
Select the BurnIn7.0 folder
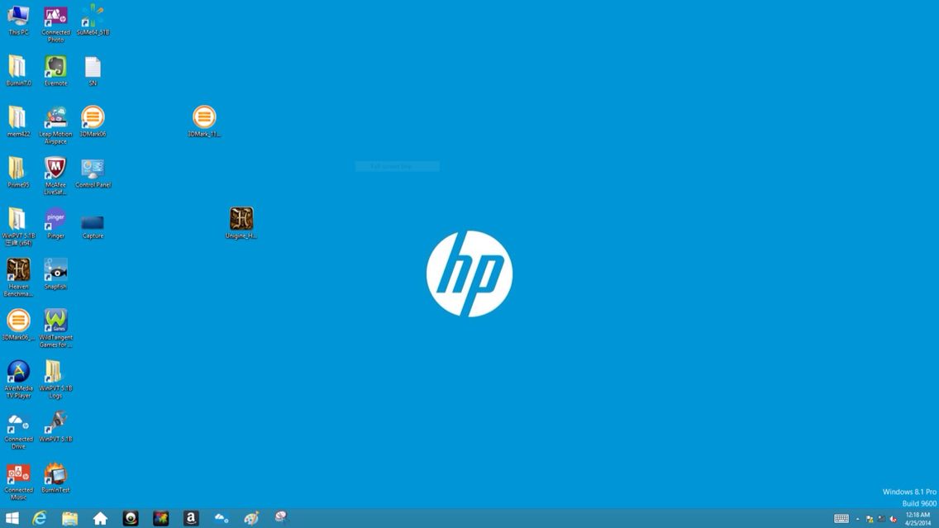(x=18, y=71)
